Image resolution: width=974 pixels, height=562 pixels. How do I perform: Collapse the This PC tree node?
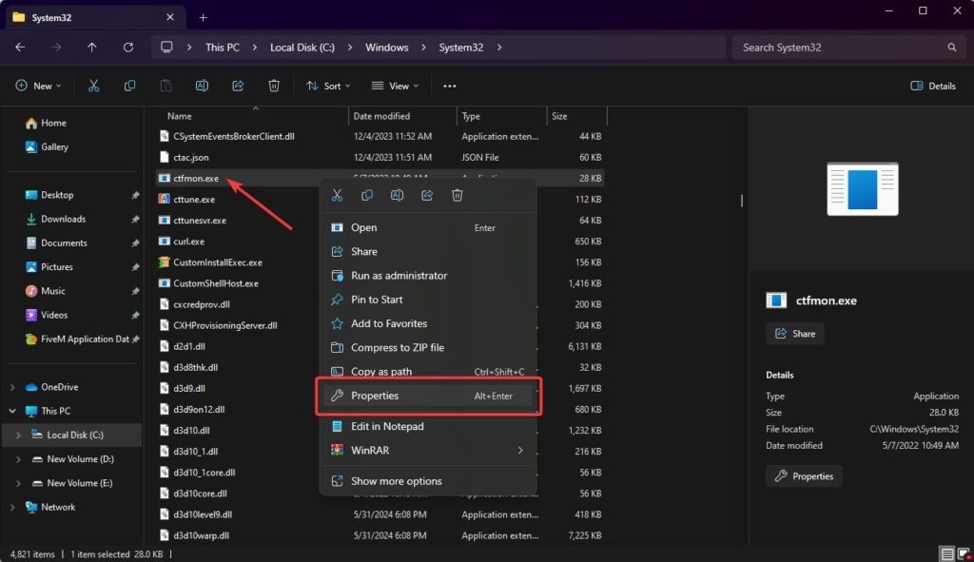tap(12, 411)
